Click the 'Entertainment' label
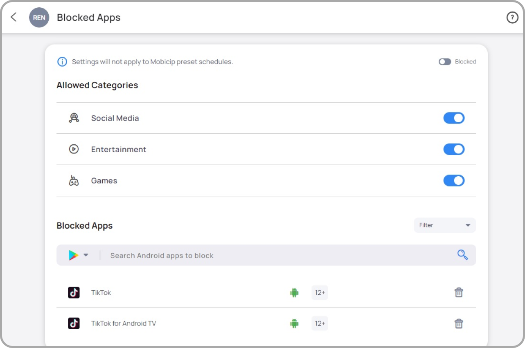525x348 pixels. point(119,149)
